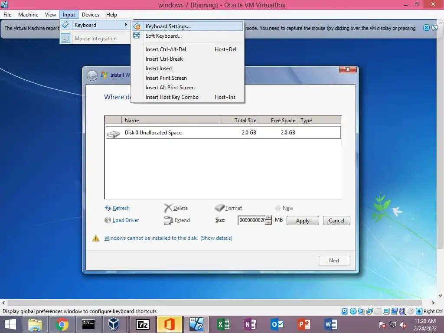Click the Next button
Viewport: 444px width, 333px height.
334,261
